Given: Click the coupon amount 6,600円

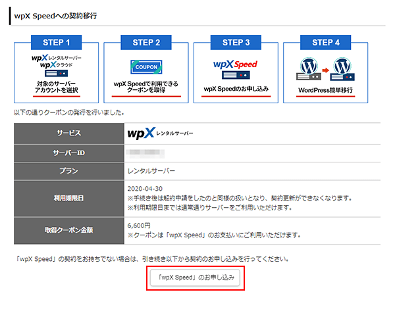Looking at the screenshot, I should (139, 226).
